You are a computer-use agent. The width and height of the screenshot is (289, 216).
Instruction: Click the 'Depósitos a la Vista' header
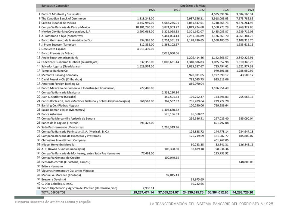point(193,6)
